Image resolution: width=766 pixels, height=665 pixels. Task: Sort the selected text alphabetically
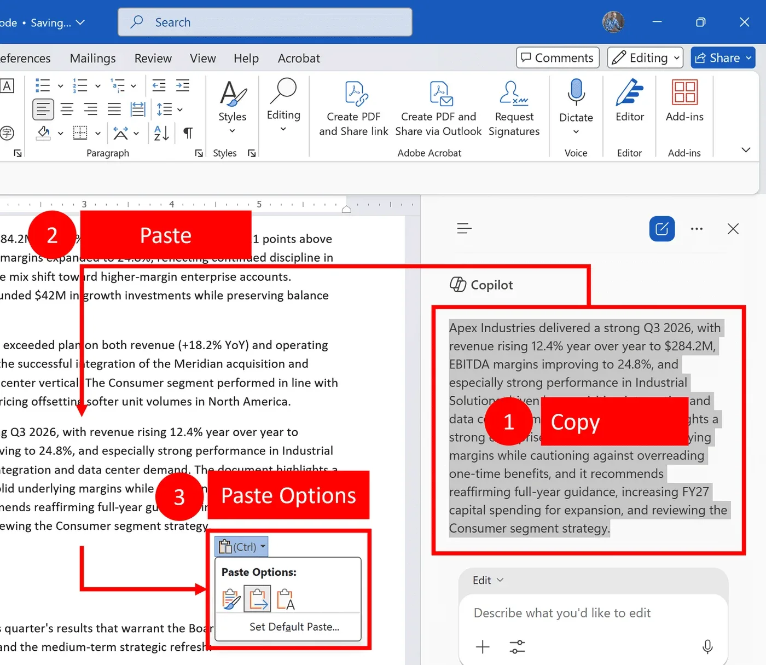161,132
